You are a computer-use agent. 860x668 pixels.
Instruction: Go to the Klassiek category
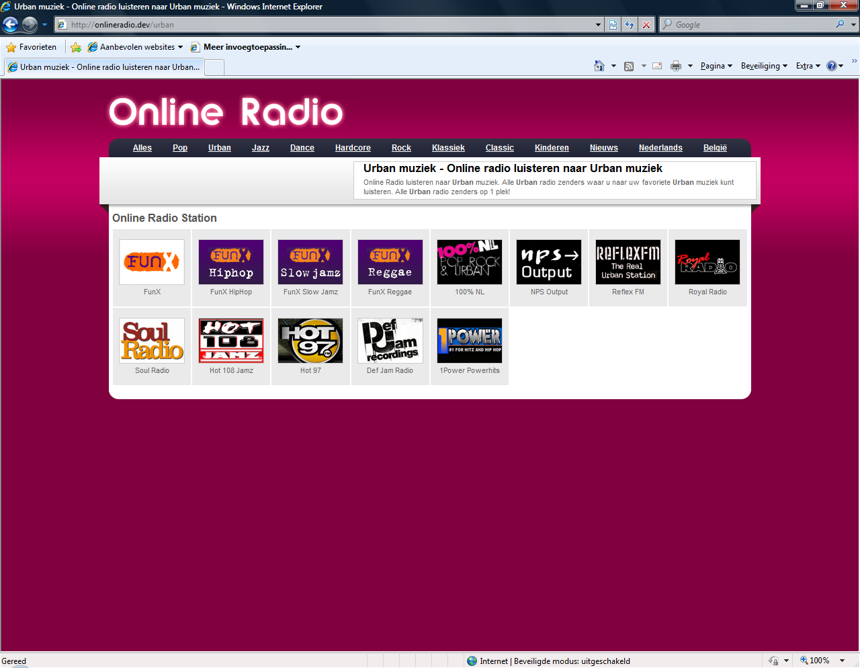[448, 148]
